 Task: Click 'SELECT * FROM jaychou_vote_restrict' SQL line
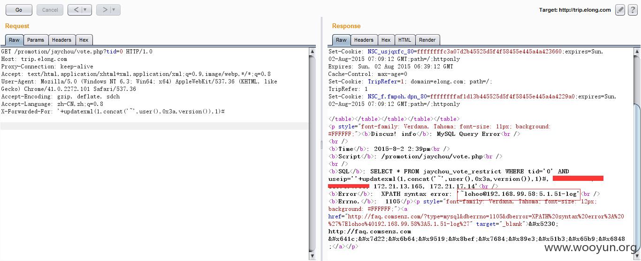pos(449,172)
